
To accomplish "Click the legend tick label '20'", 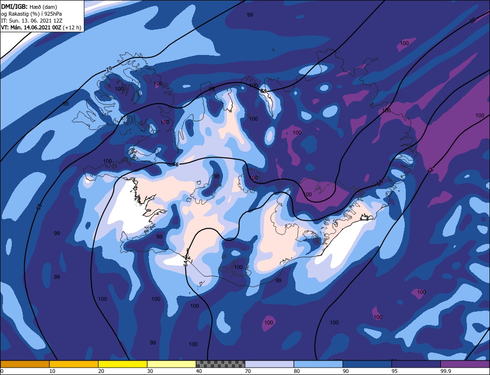I will pos(101,371).
